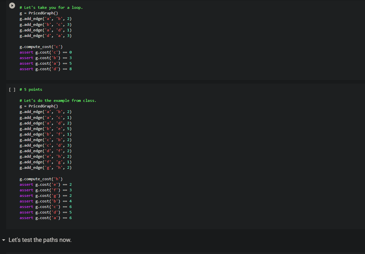Run the 'take you for a loop' cell
This screenshot has height=254, width=365.
(x=12, y=6)
